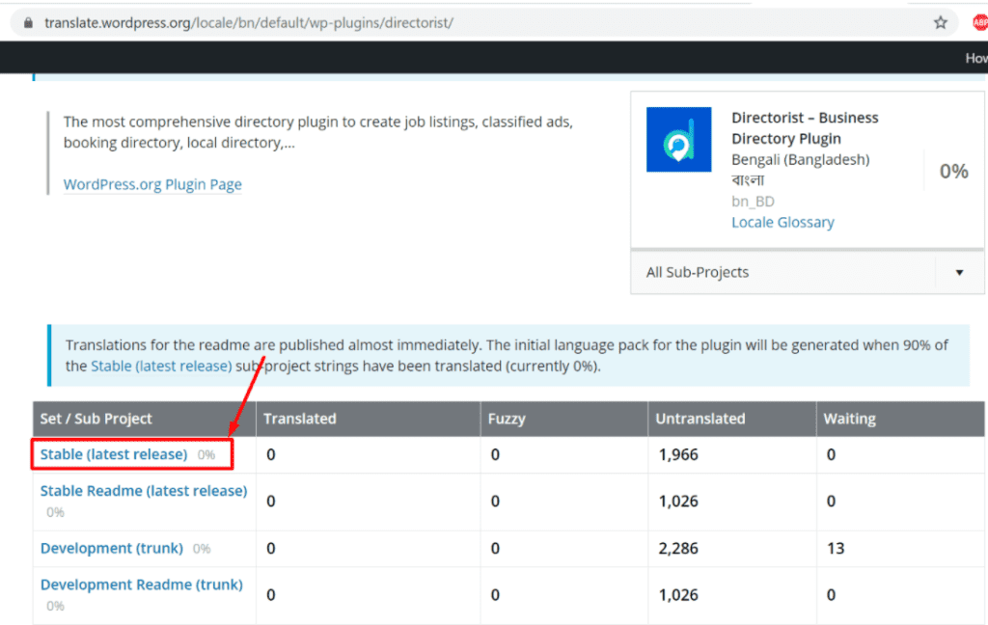Click the Directorist – Business Directory Plugin title
Screen dimensions: 988x625
pos(805,128)
